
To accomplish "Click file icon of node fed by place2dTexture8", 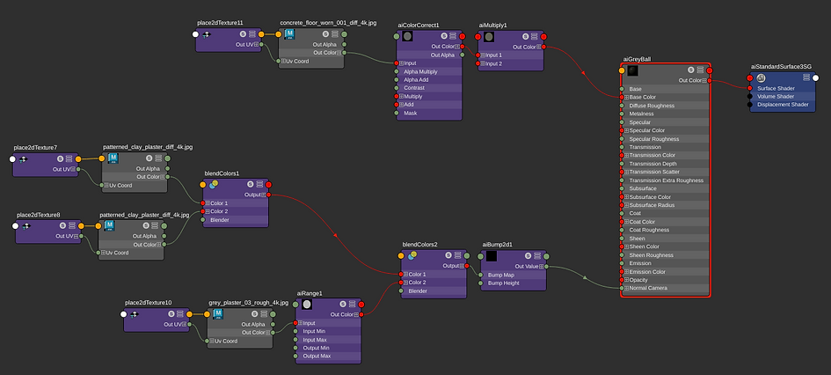I will coord(109,226).
